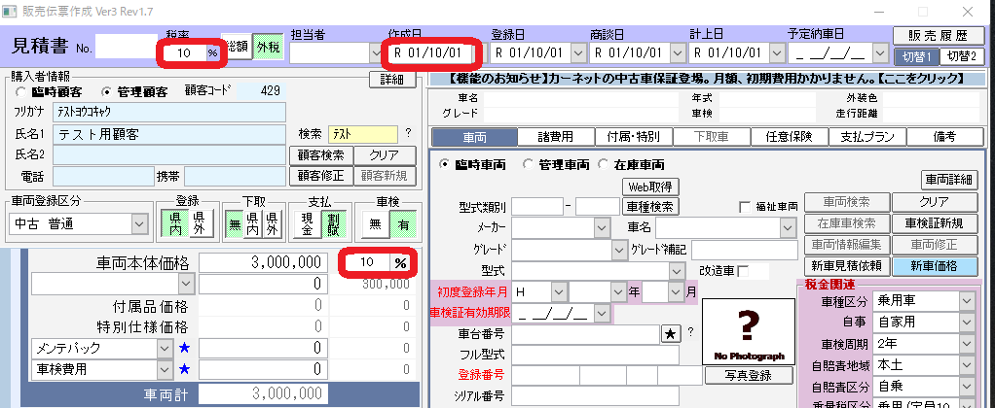Open the グレード dropdown
The height and width of the screenshot is (408, 995).
(620, 250)
